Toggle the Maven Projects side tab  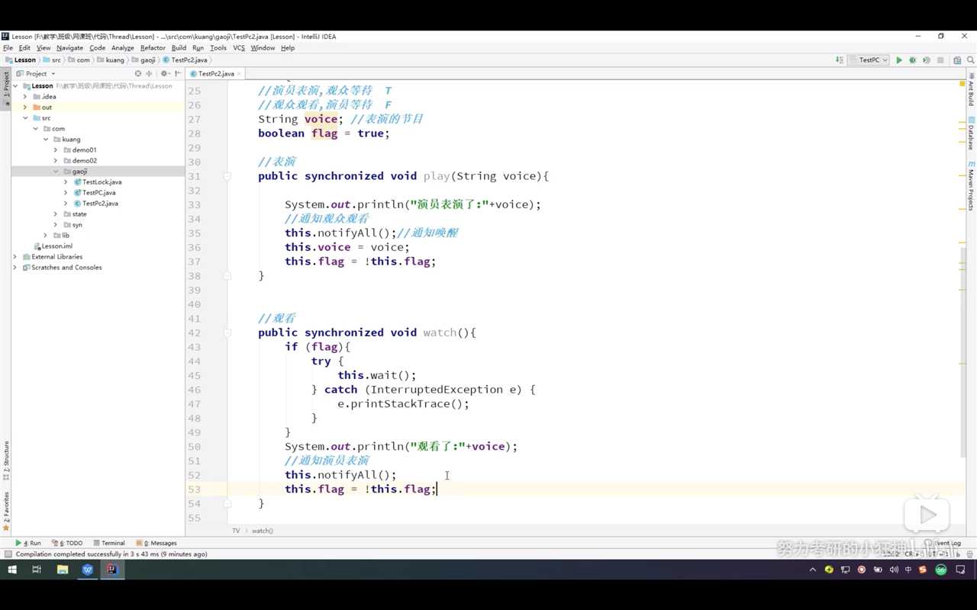tap(971, 187)
